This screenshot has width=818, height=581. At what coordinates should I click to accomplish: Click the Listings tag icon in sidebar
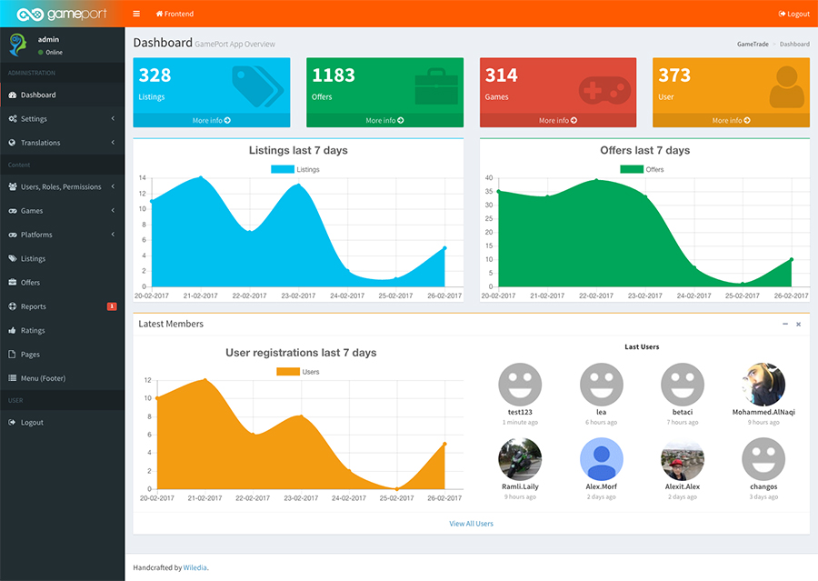point(13,258)
